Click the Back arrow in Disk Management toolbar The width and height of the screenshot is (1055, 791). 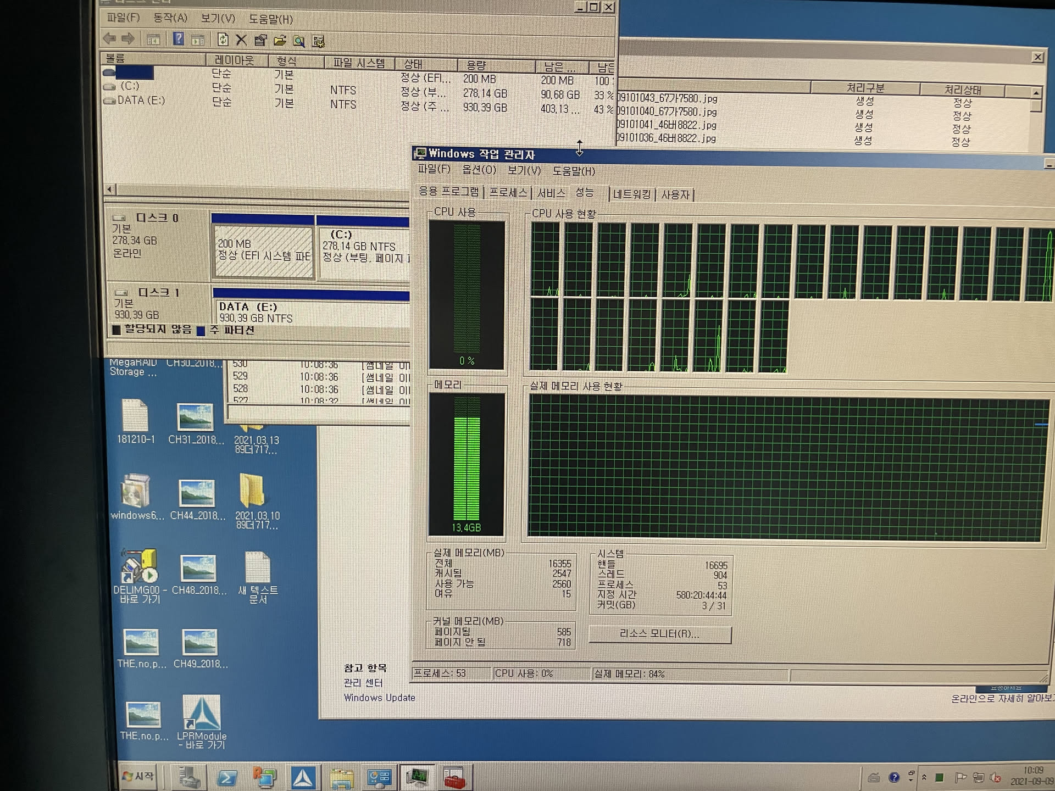pyautogui.click(x=109, y=38)
